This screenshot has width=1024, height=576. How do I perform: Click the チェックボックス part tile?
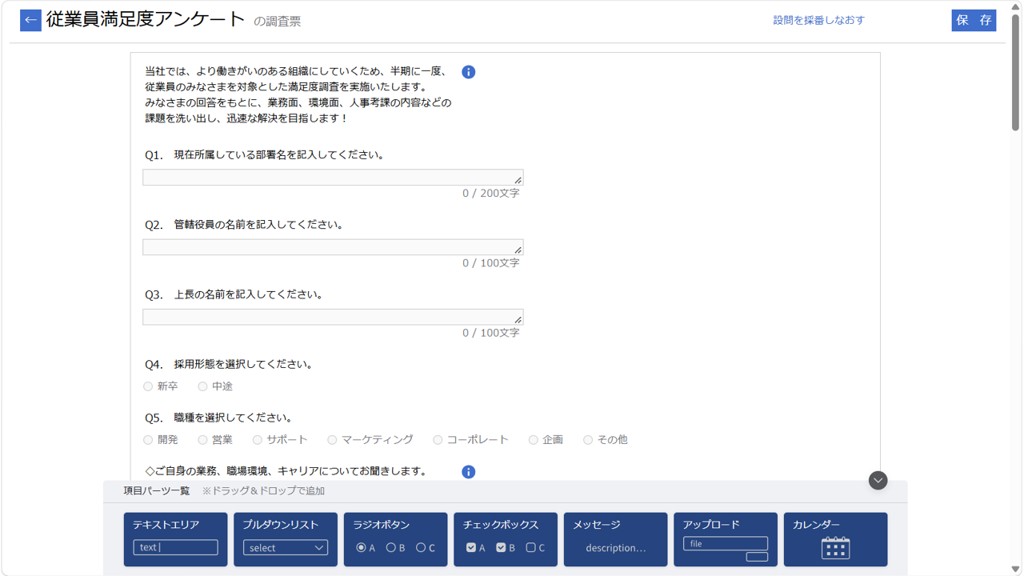(x=506, y=539)
